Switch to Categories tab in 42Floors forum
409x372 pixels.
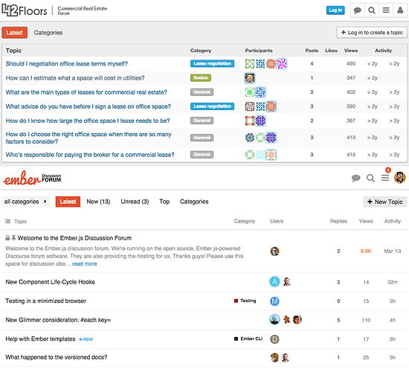point(48,33)
